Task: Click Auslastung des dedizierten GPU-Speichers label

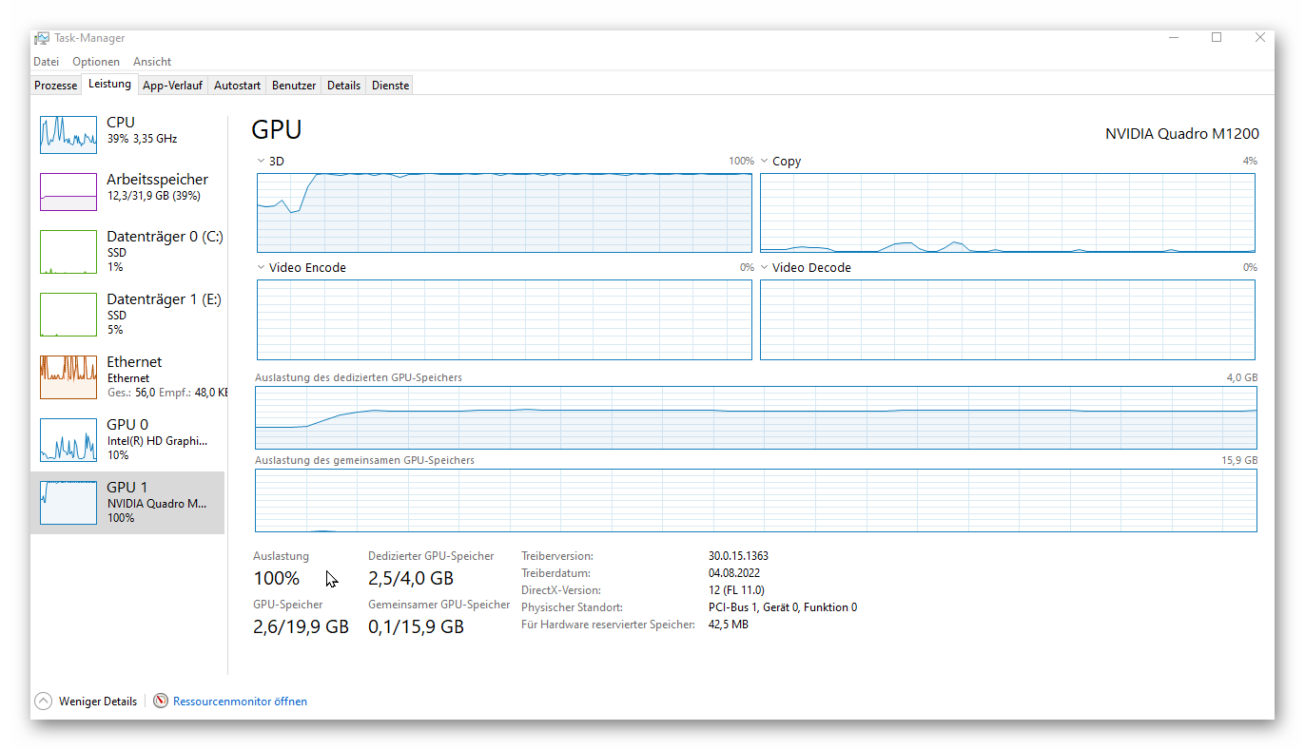Action: click(x=359, y=377)
